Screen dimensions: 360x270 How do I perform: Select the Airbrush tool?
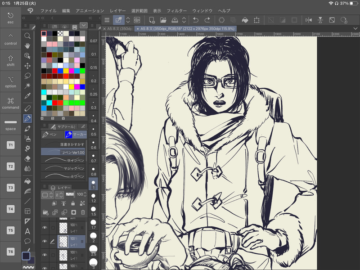tap(27, 139)
